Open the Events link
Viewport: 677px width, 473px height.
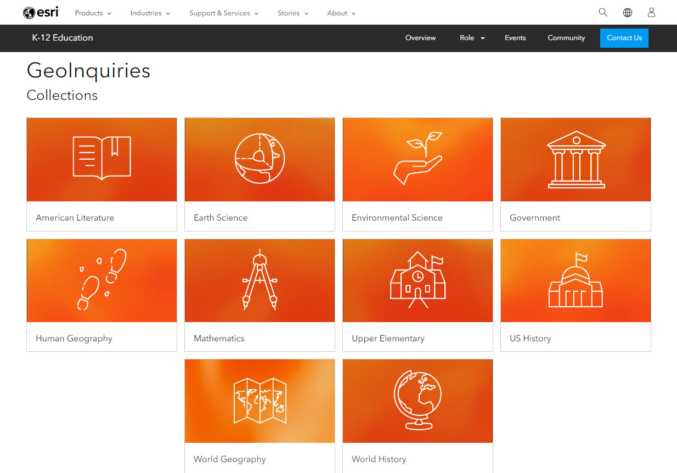point(515,38)
